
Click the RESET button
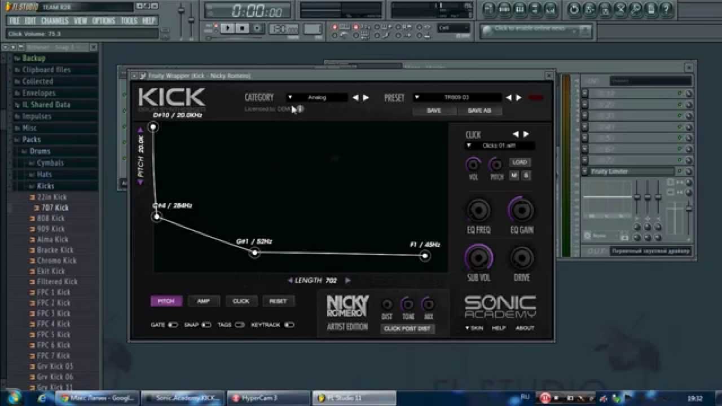[x=278, y=301]
